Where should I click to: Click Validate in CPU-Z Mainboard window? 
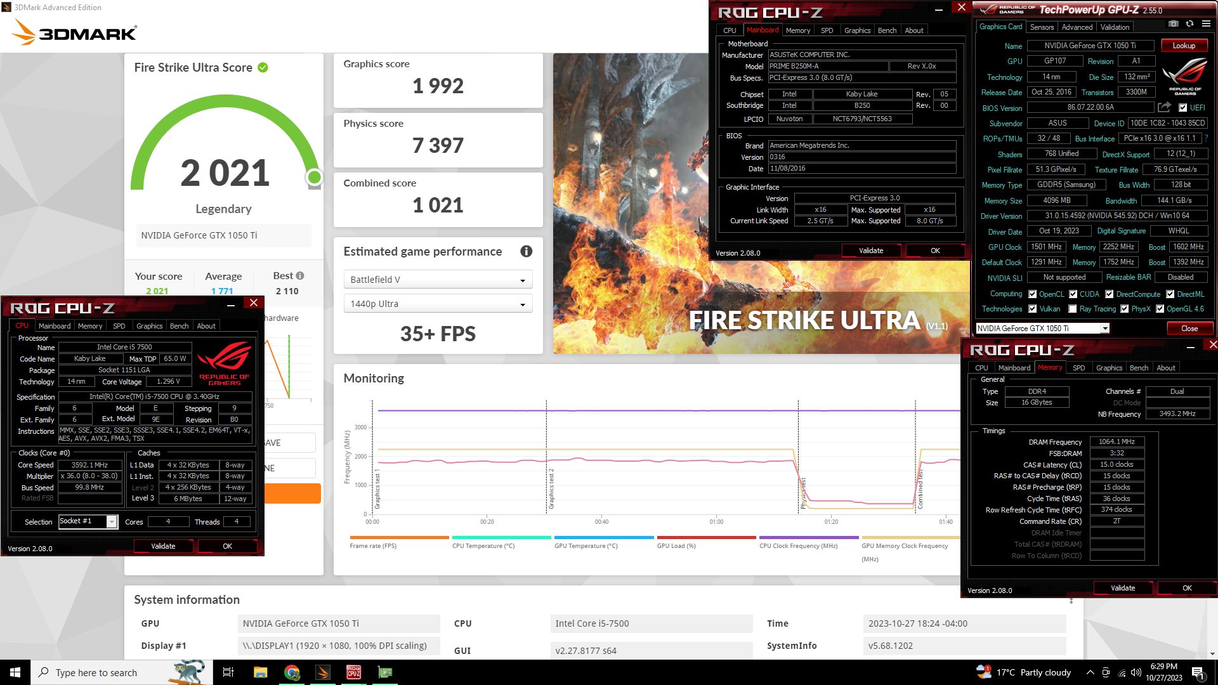coord(871,251)
